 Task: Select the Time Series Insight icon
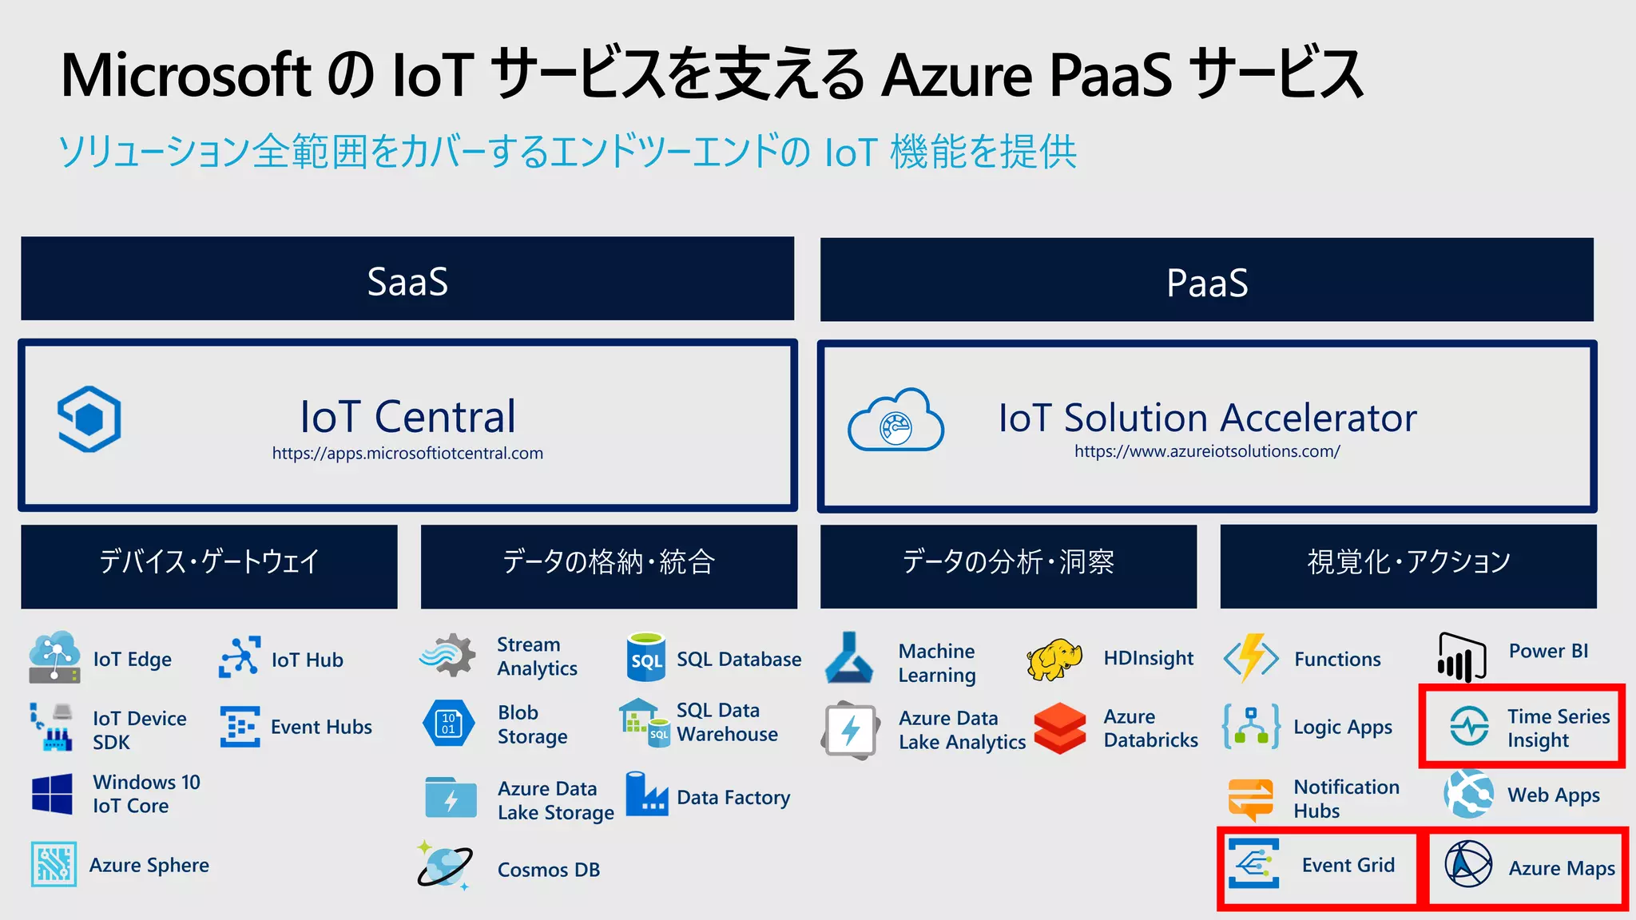(x=1469, y=726)
